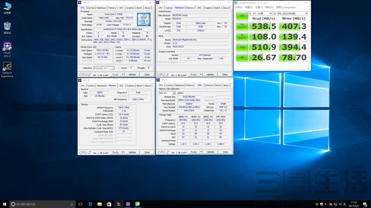The height and width of the screenshot is (208, 371).
Task: Click the 538.5 sequential read result
Action: (264, 26)
